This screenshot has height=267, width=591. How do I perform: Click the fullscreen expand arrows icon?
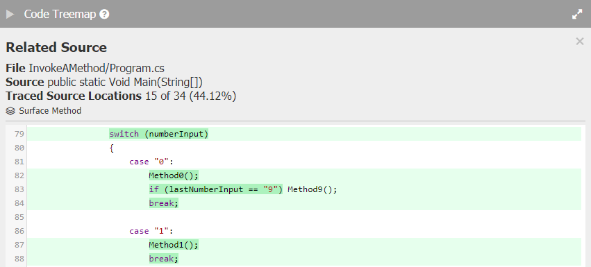[x=577, y=15]
